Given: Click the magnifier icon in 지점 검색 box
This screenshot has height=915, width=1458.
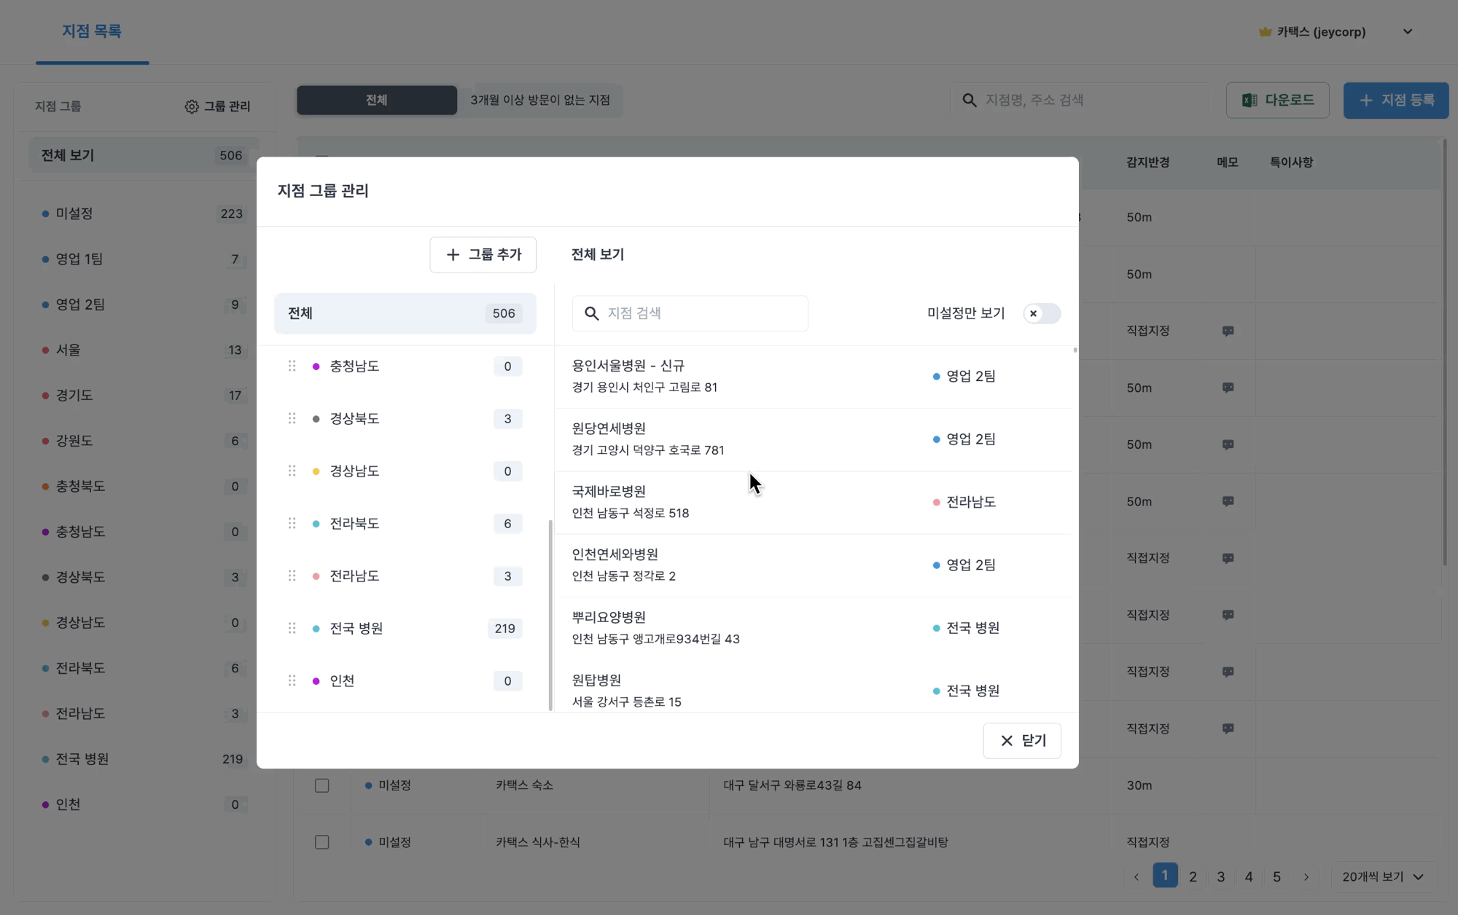Looking at the screenshot, I should click(591, 313).
